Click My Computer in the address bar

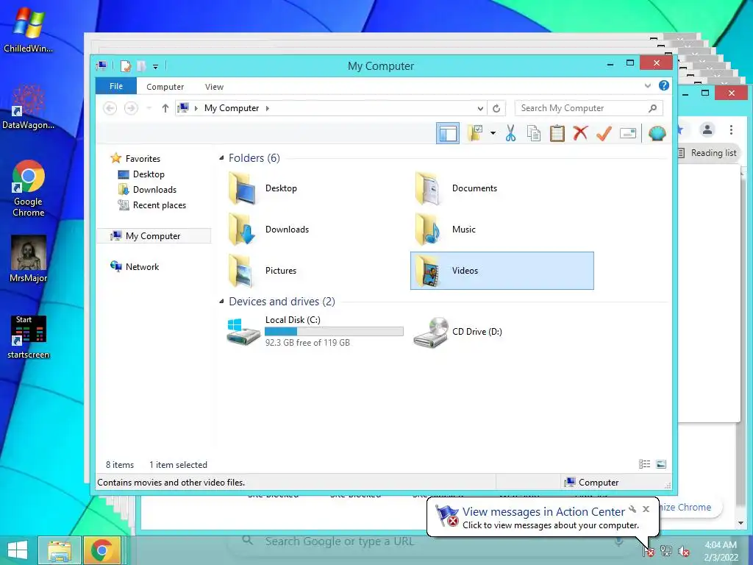[232, 108]
